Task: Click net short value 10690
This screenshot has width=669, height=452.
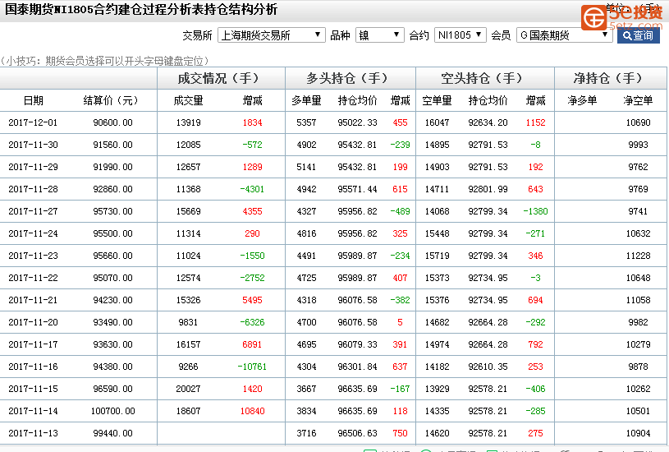Action: point(638,122)
